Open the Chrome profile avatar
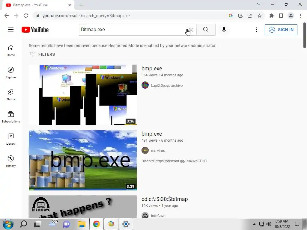307x230 pixels. click(x=291, y=16)
